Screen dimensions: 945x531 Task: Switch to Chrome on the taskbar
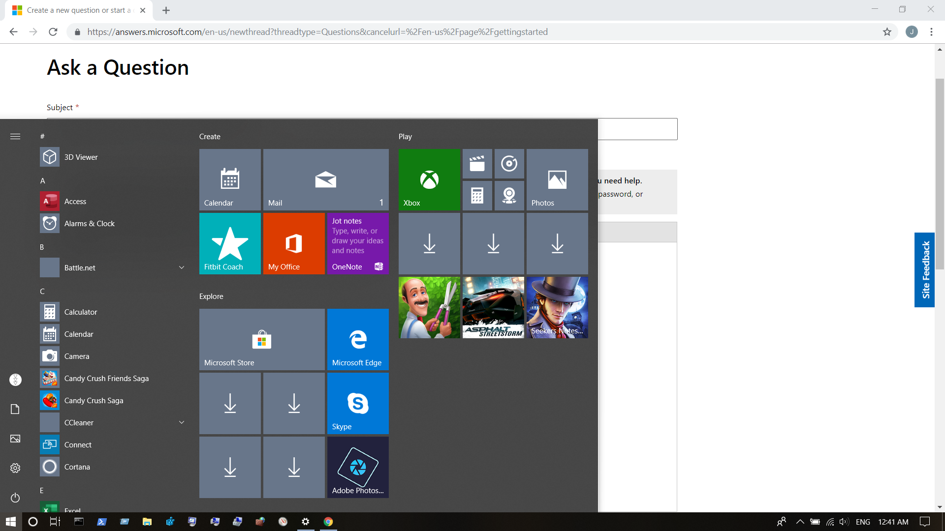coord(328,522)
